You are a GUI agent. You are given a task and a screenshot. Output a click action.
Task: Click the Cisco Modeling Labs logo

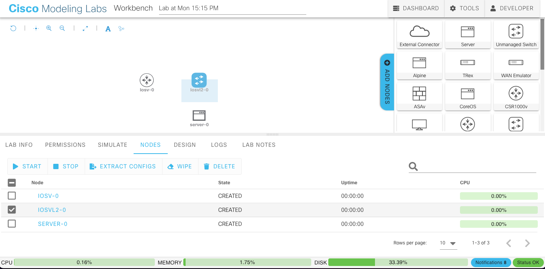click(x=58, y=8)
